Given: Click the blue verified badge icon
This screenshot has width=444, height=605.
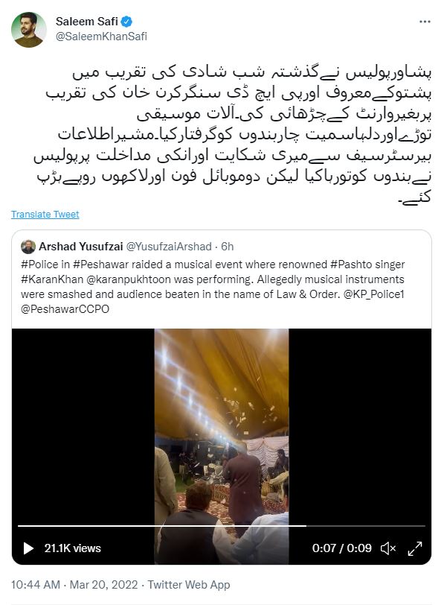Looking at the screenshot, I should (126, 22).
